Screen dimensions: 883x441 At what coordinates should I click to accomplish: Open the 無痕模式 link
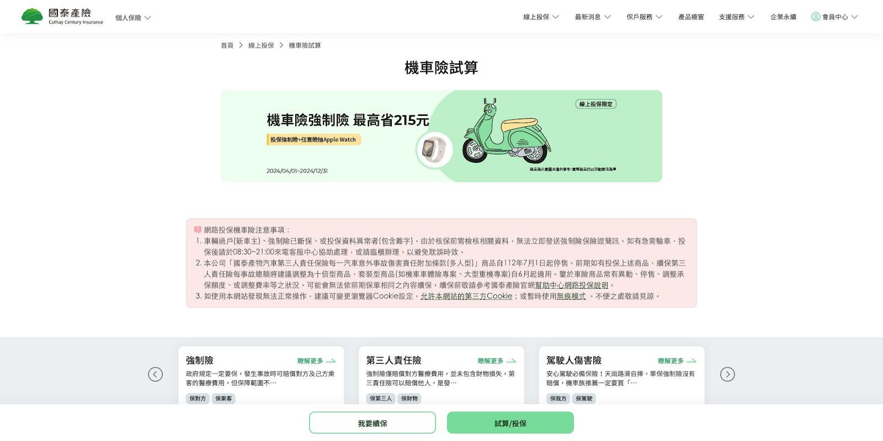click(571, 296)
